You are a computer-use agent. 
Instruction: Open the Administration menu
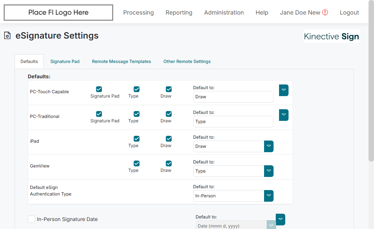(224, 13)
